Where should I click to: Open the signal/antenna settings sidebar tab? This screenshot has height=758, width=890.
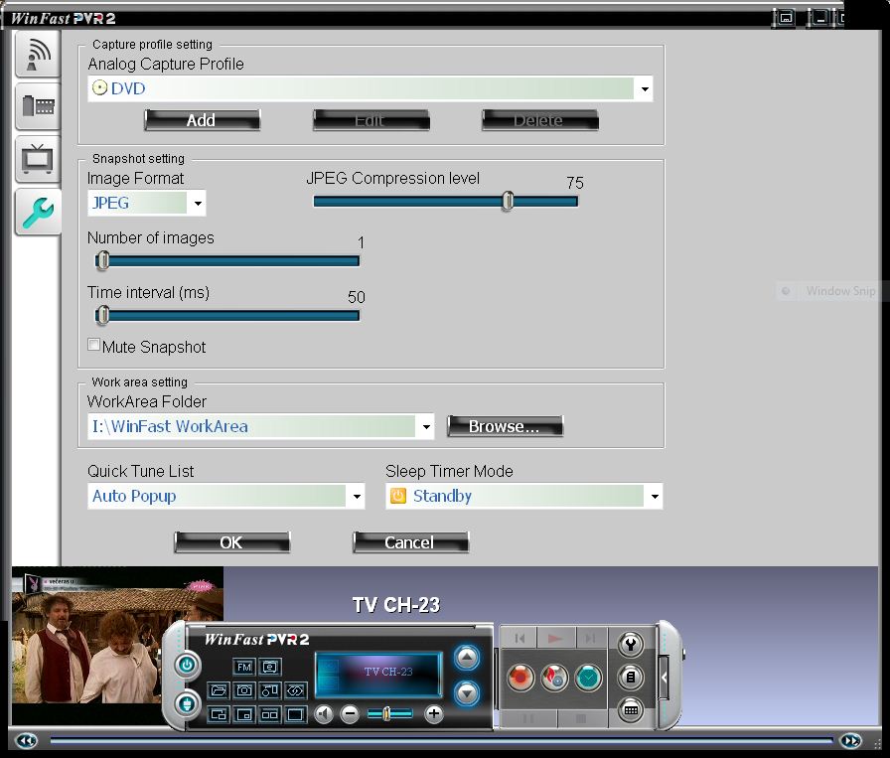coord(38,55)
